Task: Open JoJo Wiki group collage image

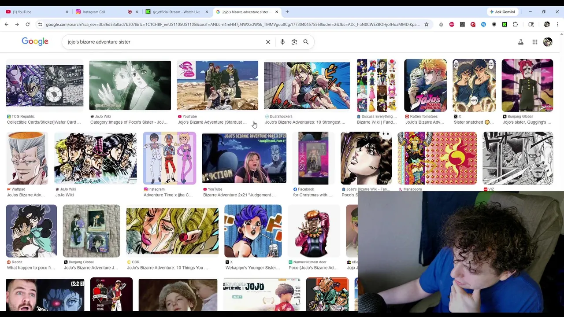Action: [96, 158]
